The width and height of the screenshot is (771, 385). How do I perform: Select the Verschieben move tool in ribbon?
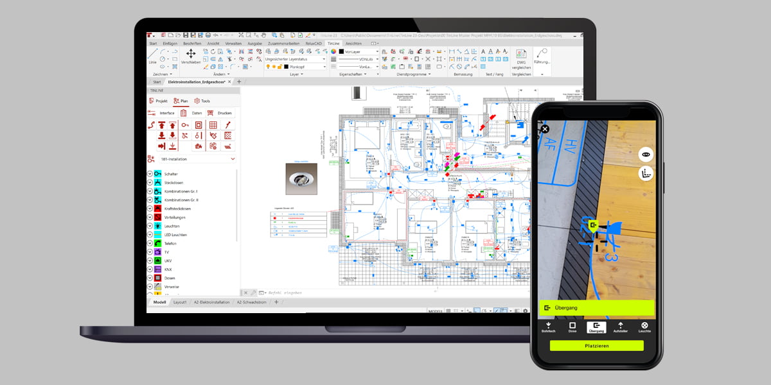coord(191,56)
